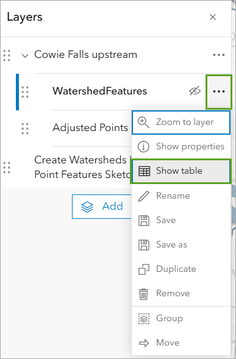The width and height of the screenshot is (236, 359).
Task: Choose Show table from menu
Action: (x=181, y=171)
